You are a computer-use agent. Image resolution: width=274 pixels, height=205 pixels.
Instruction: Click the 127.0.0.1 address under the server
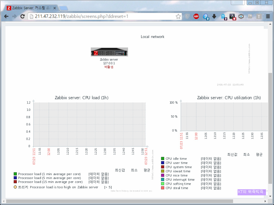(109, 63)
